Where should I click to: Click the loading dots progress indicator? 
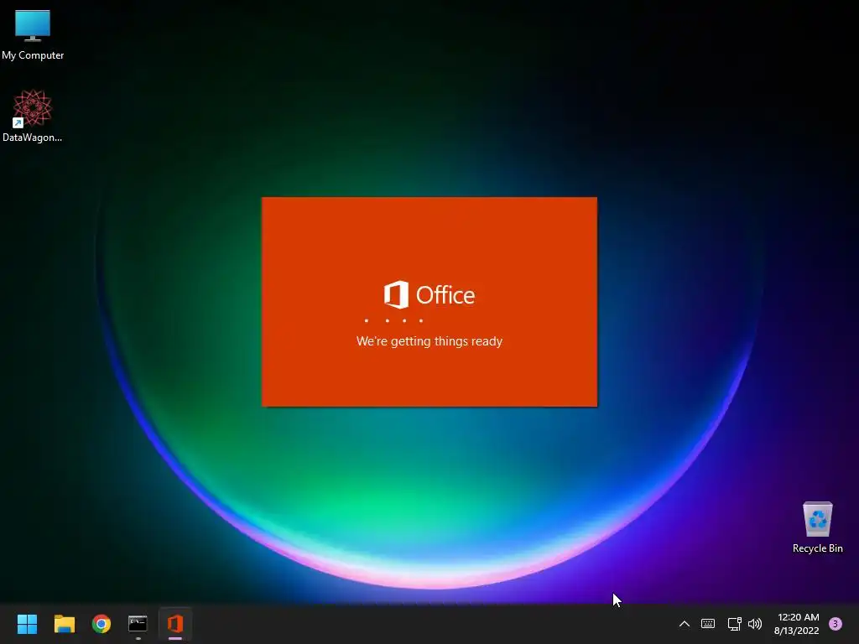(393, 320)
